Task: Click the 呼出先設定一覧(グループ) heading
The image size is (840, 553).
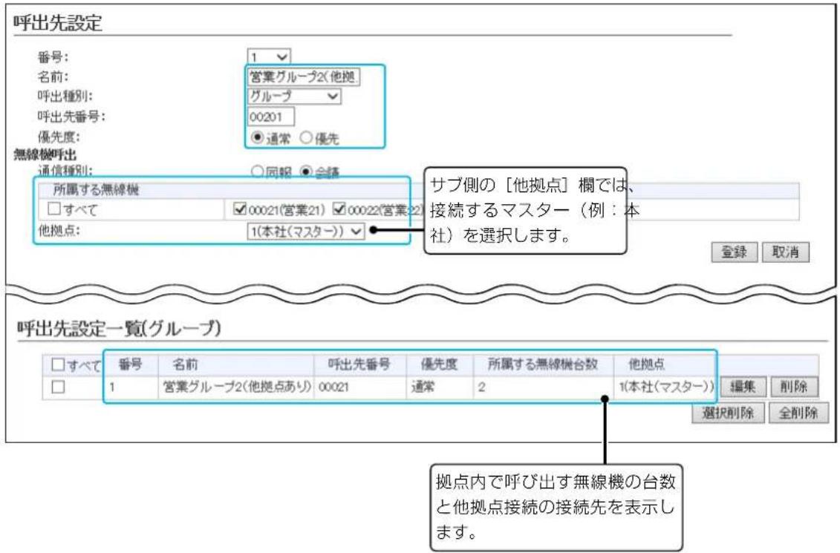Action: click(119, 328)
